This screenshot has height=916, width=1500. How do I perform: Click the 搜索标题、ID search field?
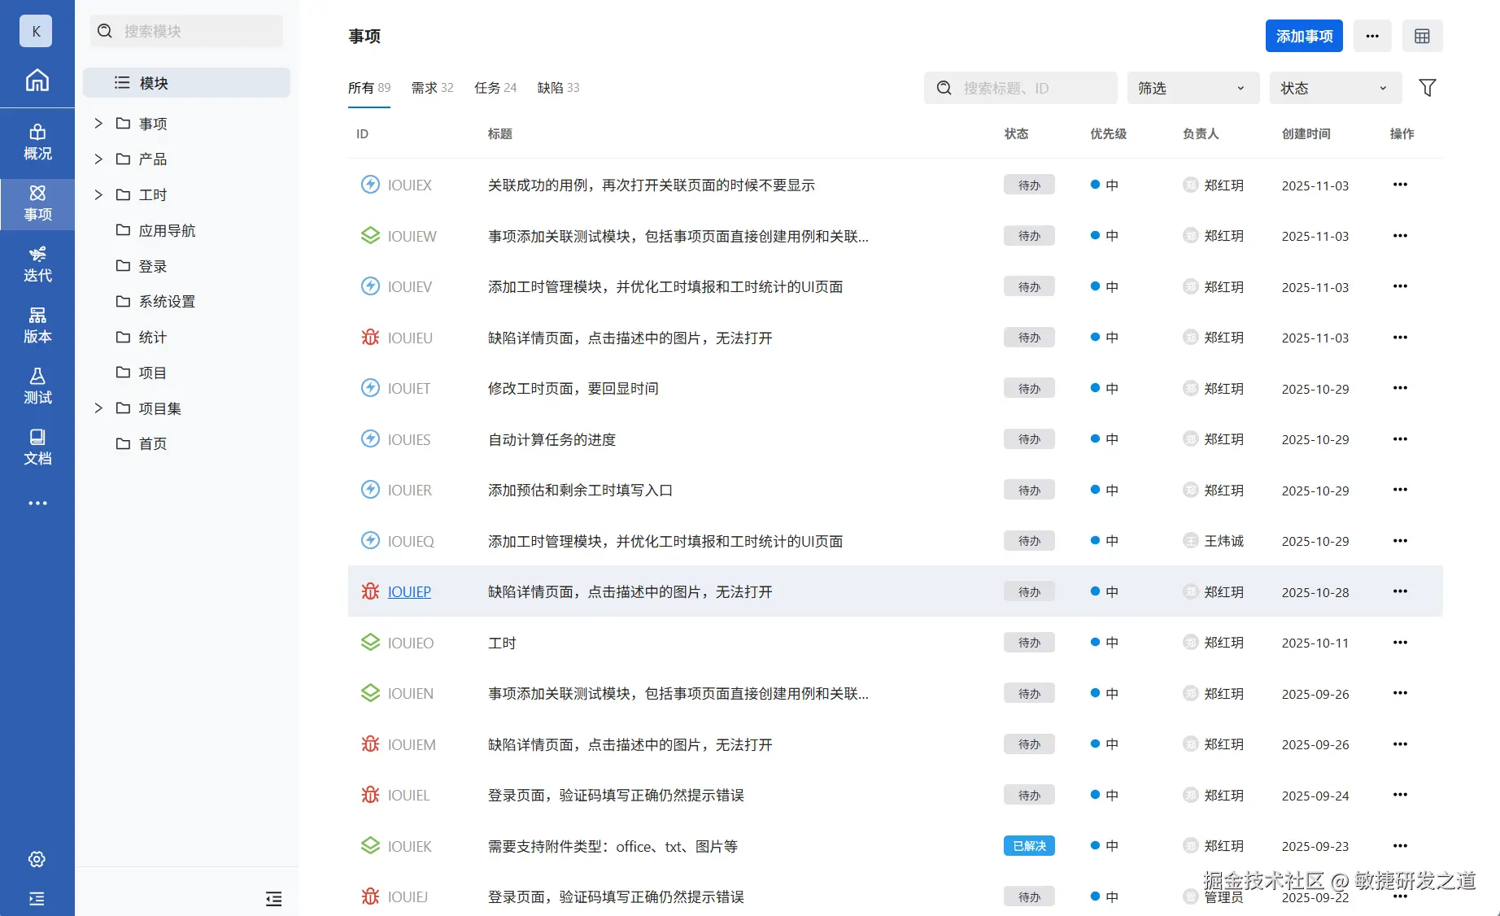pos(1020,88)
